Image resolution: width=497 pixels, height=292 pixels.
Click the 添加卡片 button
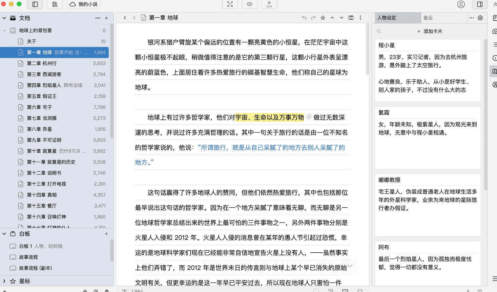coord(430,31)
